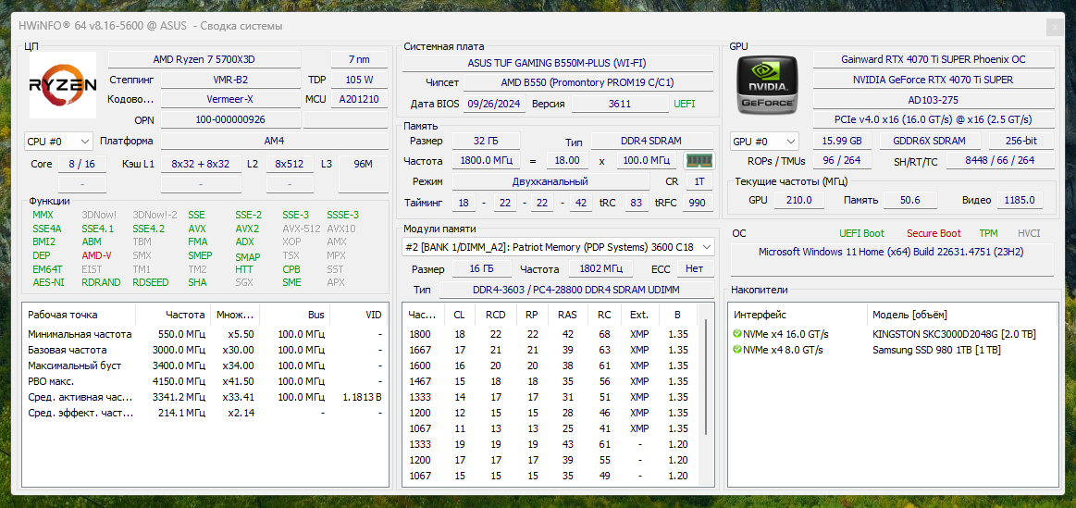Click the Модель [объём] column header
1076x508 pixels.
pos(962,315)
